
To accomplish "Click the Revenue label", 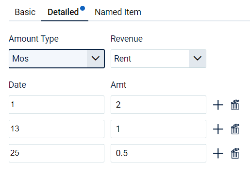I will click(x=127, y=39).
